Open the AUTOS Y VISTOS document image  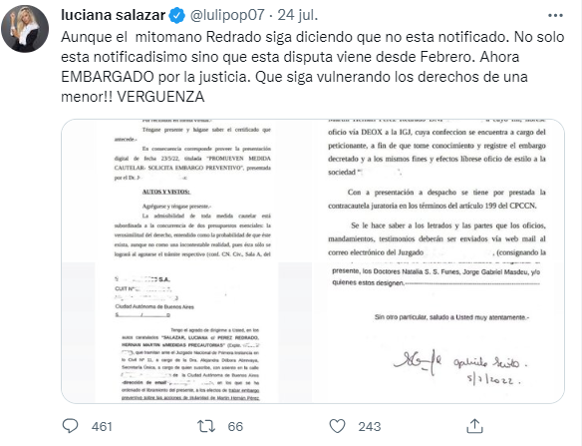pos(187,191)
